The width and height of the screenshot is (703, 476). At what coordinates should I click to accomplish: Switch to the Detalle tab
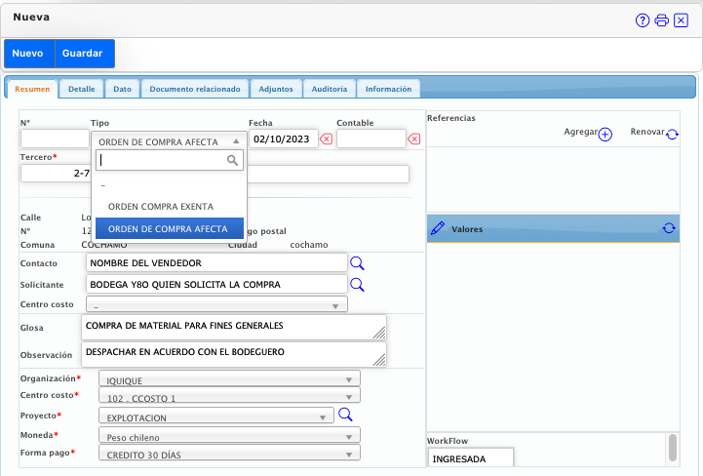pos(81,89)
